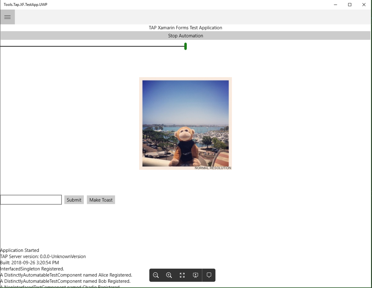Click the TAP Xamarin Forms Test Application title
The image size is (372, 288).
[185, 28]
